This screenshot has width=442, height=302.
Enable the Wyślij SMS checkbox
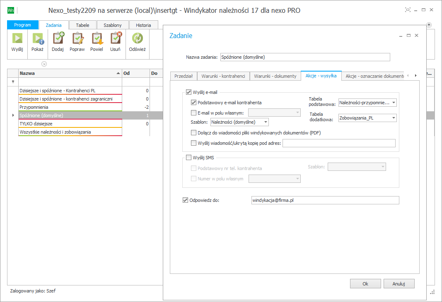188,157
